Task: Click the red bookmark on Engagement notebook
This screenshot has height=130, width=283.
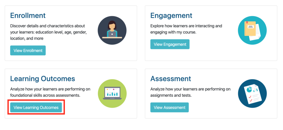Action: coord(246,23)
